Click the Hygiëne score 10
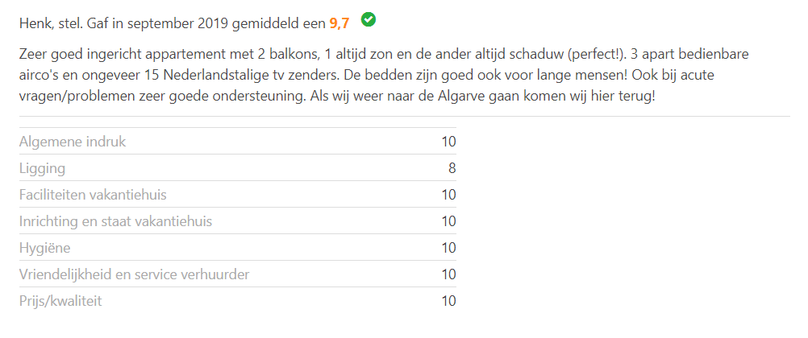The width and height of the screenshot is (808, 338). 448,248
